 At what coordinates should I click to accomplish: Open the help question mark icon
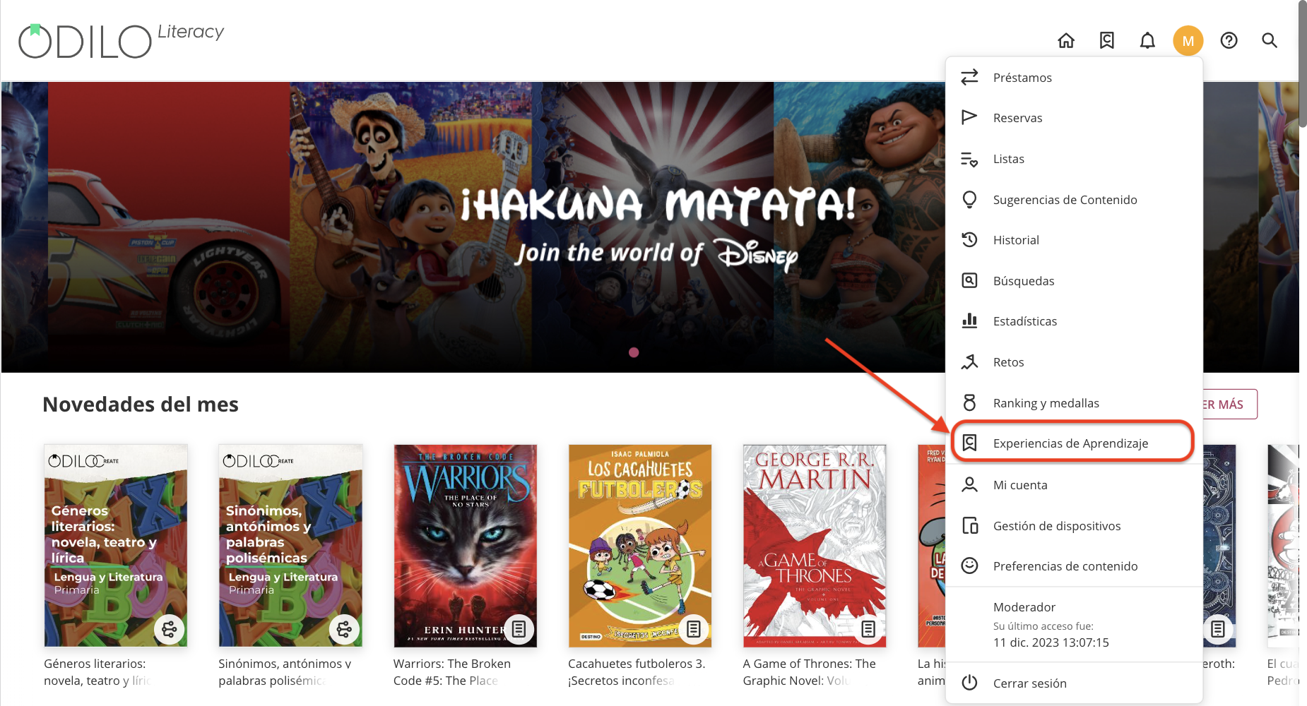[x=1229, y=41]
